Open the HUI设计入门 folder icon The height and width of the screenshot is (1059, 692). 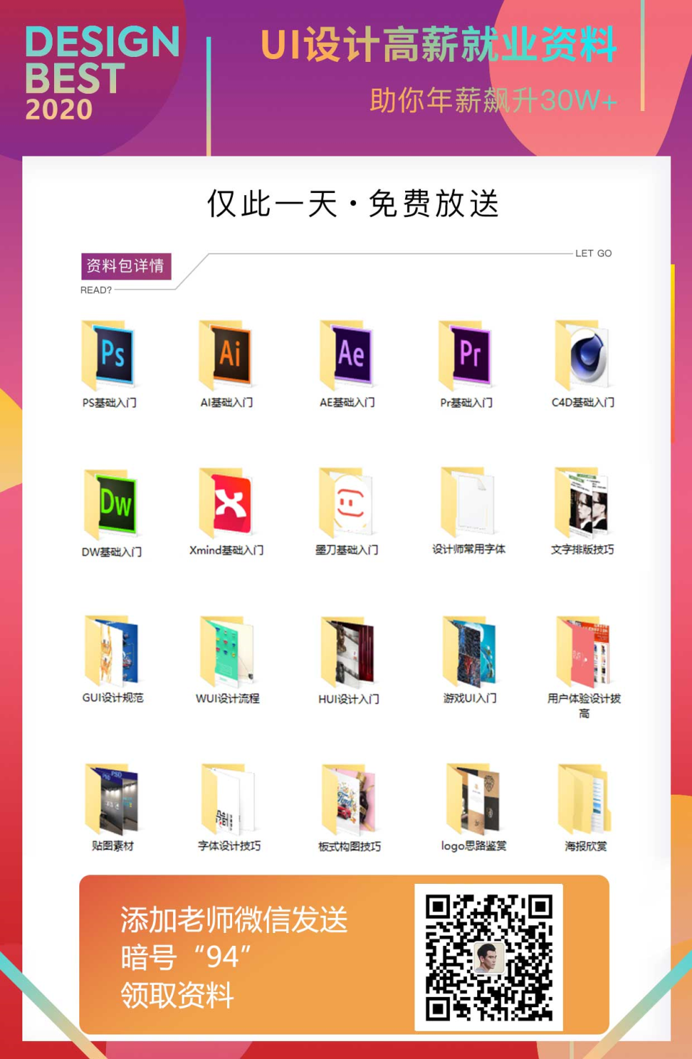pyautogui.click(x=348, y=652)
